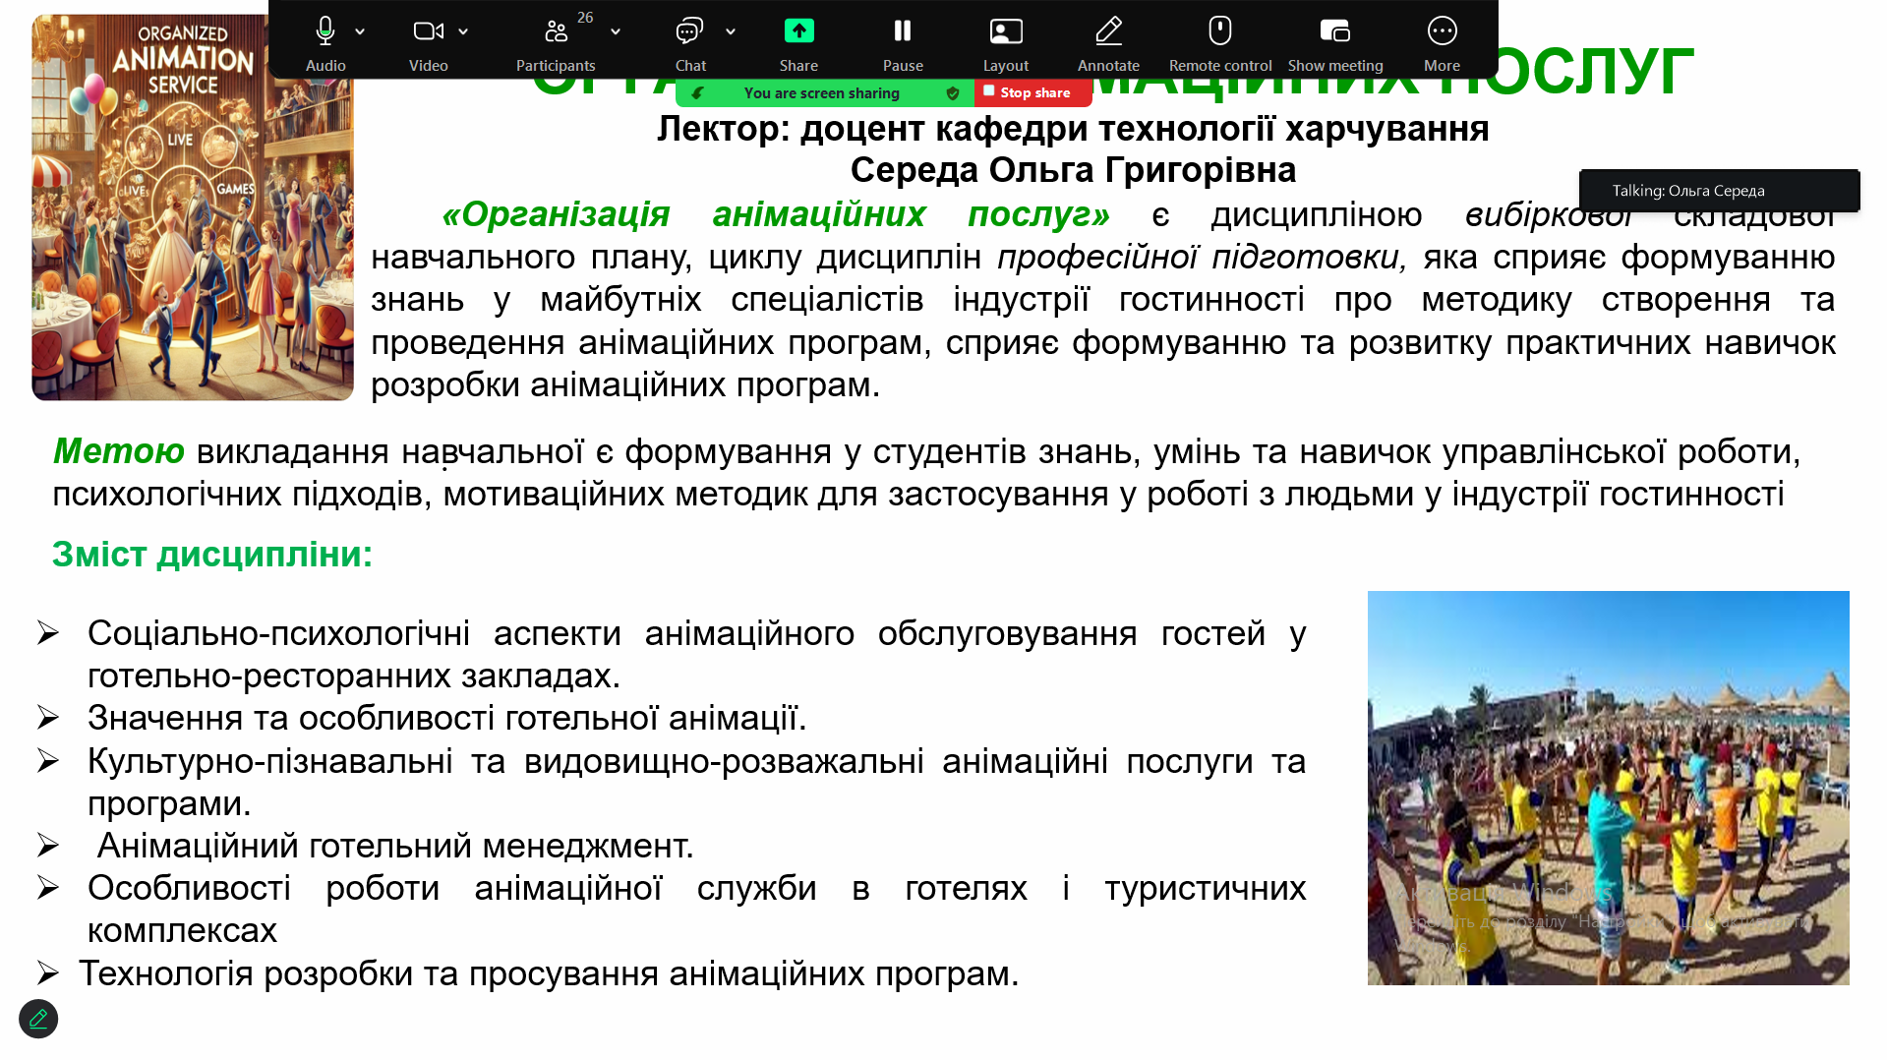Open the Chat window
1887x1060 pixels.
click(689, 32)
